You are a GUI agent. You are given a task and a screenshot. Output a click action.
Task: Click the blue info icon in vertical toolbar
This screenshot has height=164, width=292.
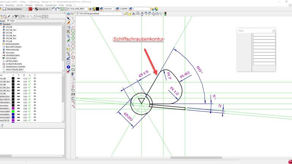pos(68,67)
